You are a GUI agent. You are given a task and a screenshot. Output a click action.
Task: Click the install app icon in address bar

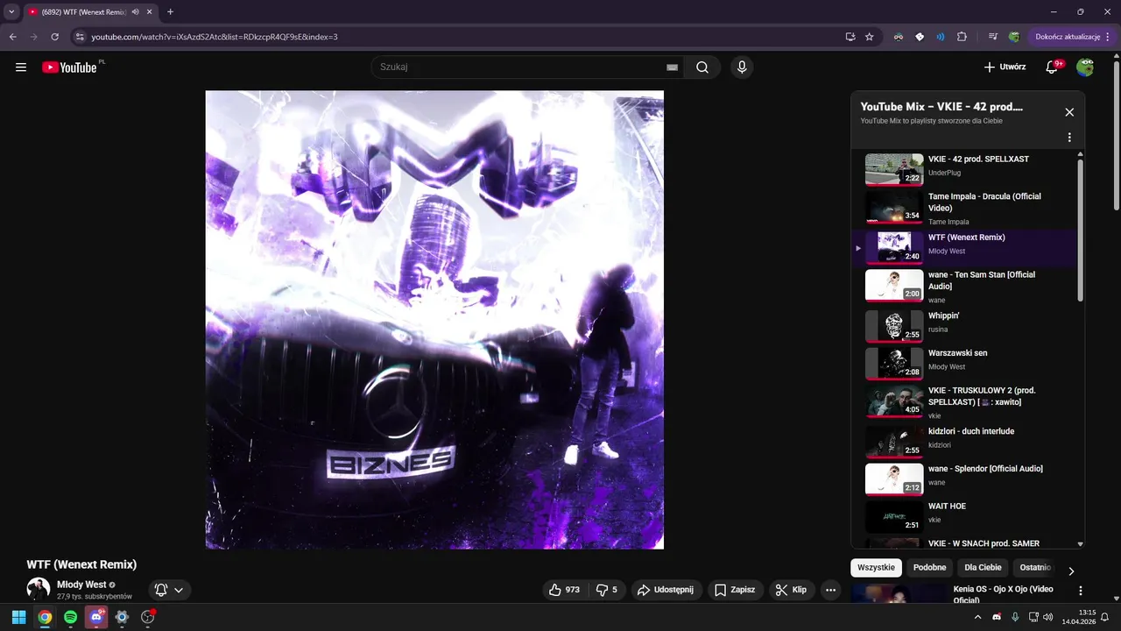click(850, 37)
